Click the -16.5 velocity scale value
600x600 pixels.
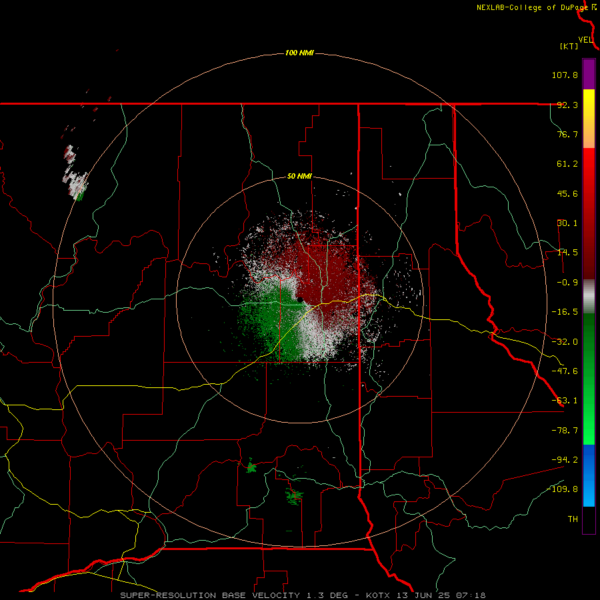coord(565,312)
